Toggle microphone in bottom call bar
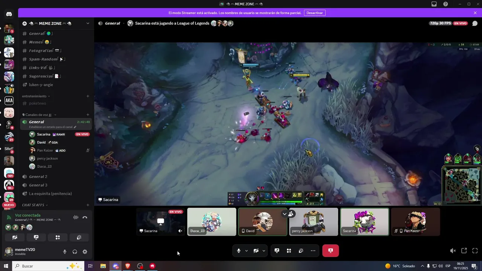 click(239, 251)
